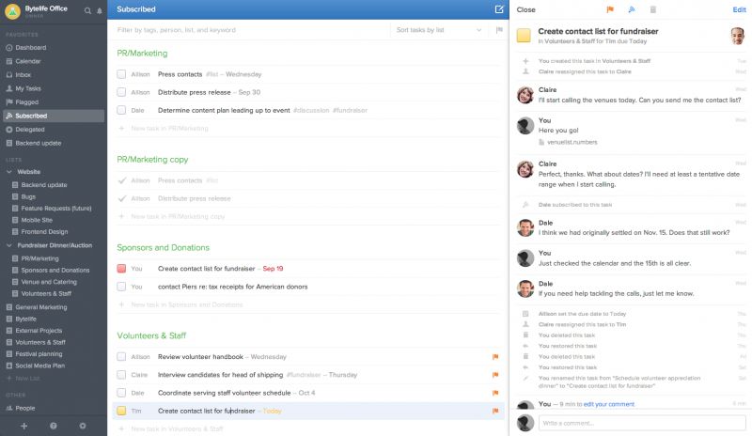752x436 pixels.
Task: Open Frontend Design list
Action: 44,232
